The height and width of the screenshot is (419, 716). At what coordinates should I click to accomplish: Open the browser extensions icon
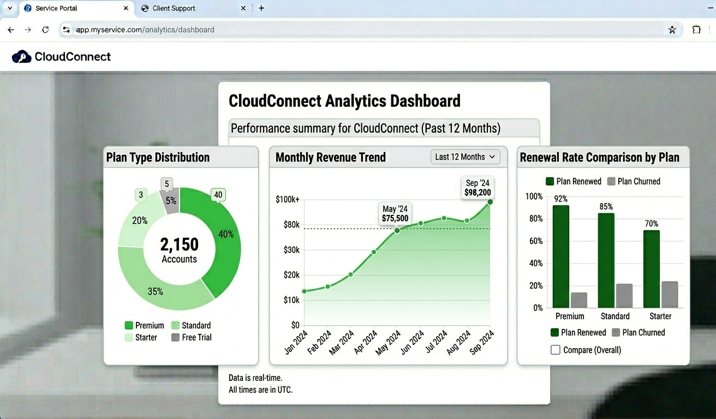[696, 30]
